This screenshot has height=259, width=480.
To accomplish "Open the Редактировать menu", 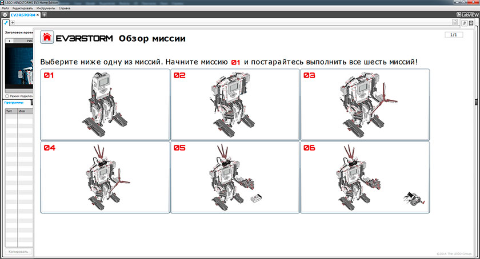I will (x=22, y=8).
